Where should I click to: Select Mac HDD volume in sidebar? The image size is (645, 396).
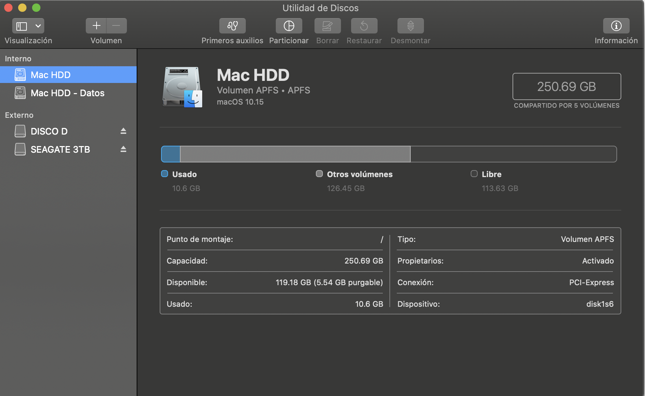click(x=51, y=75)
